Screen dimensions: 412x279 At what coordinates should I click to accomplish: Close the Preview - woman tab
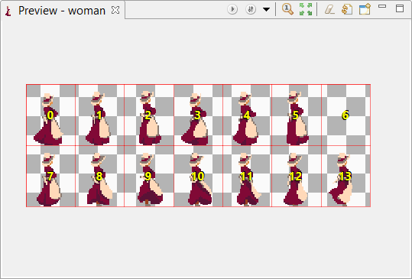(x=115, y=10)
